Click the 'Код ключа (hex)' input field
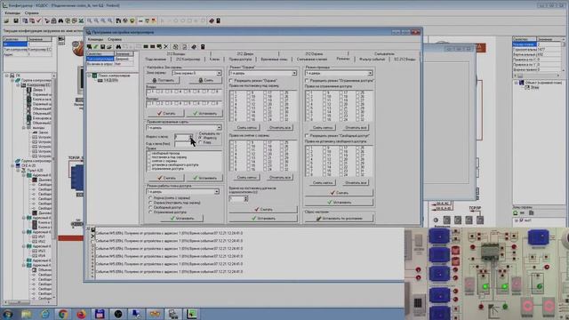This screenshot has height=320, width=569. click(184, 144)
